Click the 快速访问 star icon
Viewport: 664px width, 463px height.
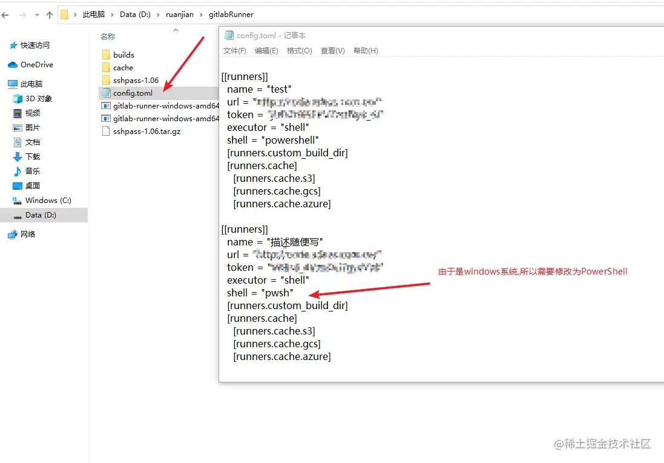[x=13, y=45]
